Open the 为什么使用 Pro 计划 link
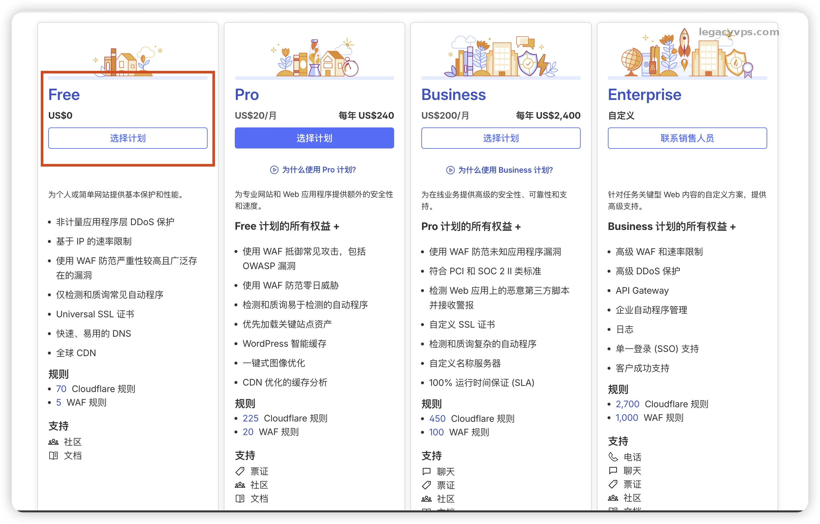 [319, 170]
